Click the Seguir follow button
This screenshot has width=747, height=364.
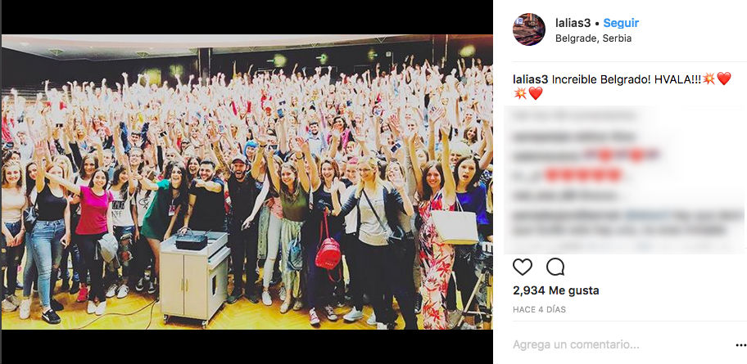coord(621,23)
